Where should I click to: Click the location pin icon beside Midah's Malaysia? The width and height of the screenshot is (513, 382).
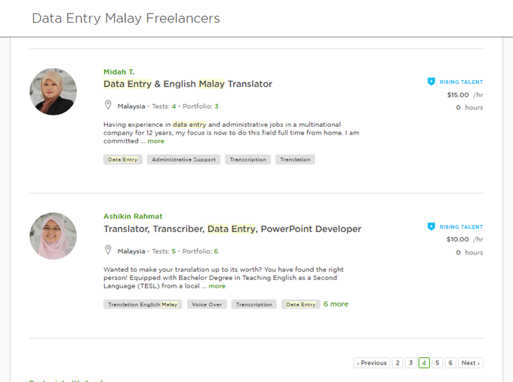point(108,105)
